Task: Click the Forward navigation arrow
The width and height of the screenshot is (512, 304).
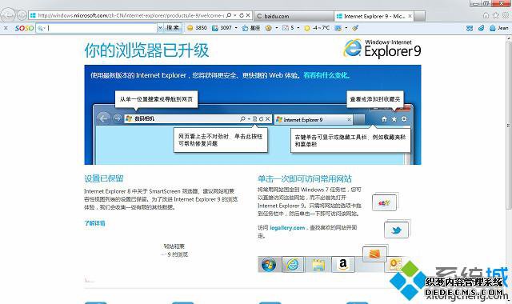Action: [x=22, y=15]
